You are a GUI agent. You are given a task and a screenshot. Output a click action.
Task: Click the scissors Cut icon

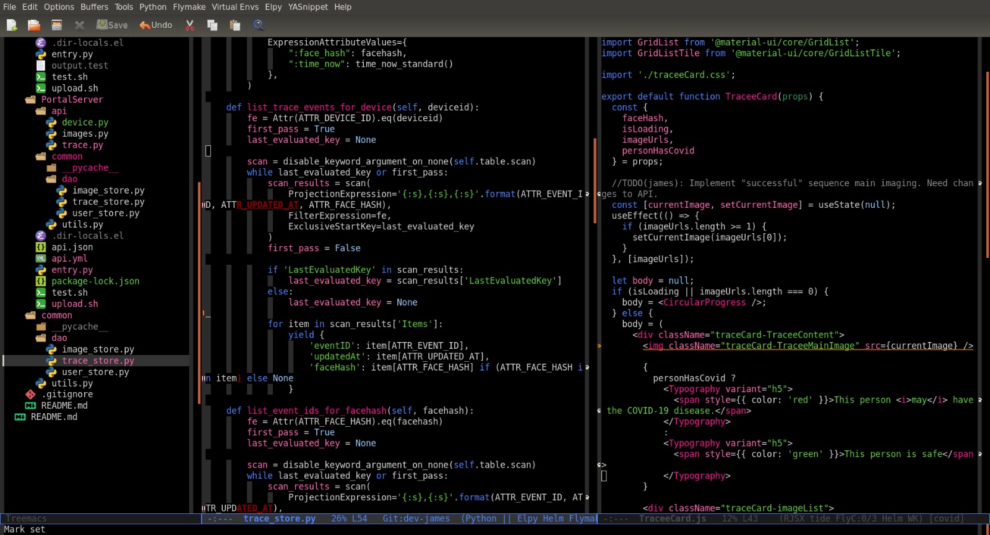(x=190, y=25)
